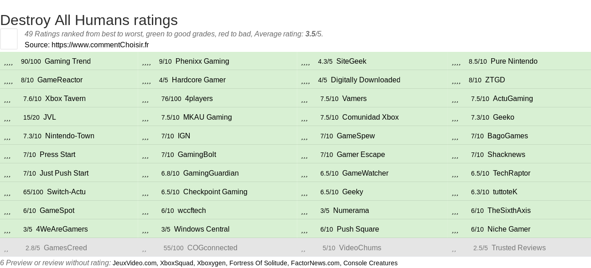591x268 pixels.
Task: Visit the COGconnected 55/100 review
Action: (x=212, y=248)
